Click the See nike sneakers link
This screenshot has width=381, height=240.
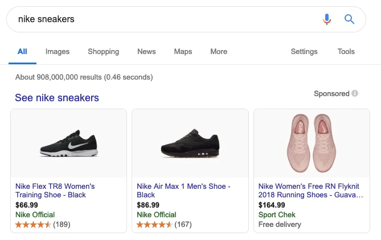point(57,98)
